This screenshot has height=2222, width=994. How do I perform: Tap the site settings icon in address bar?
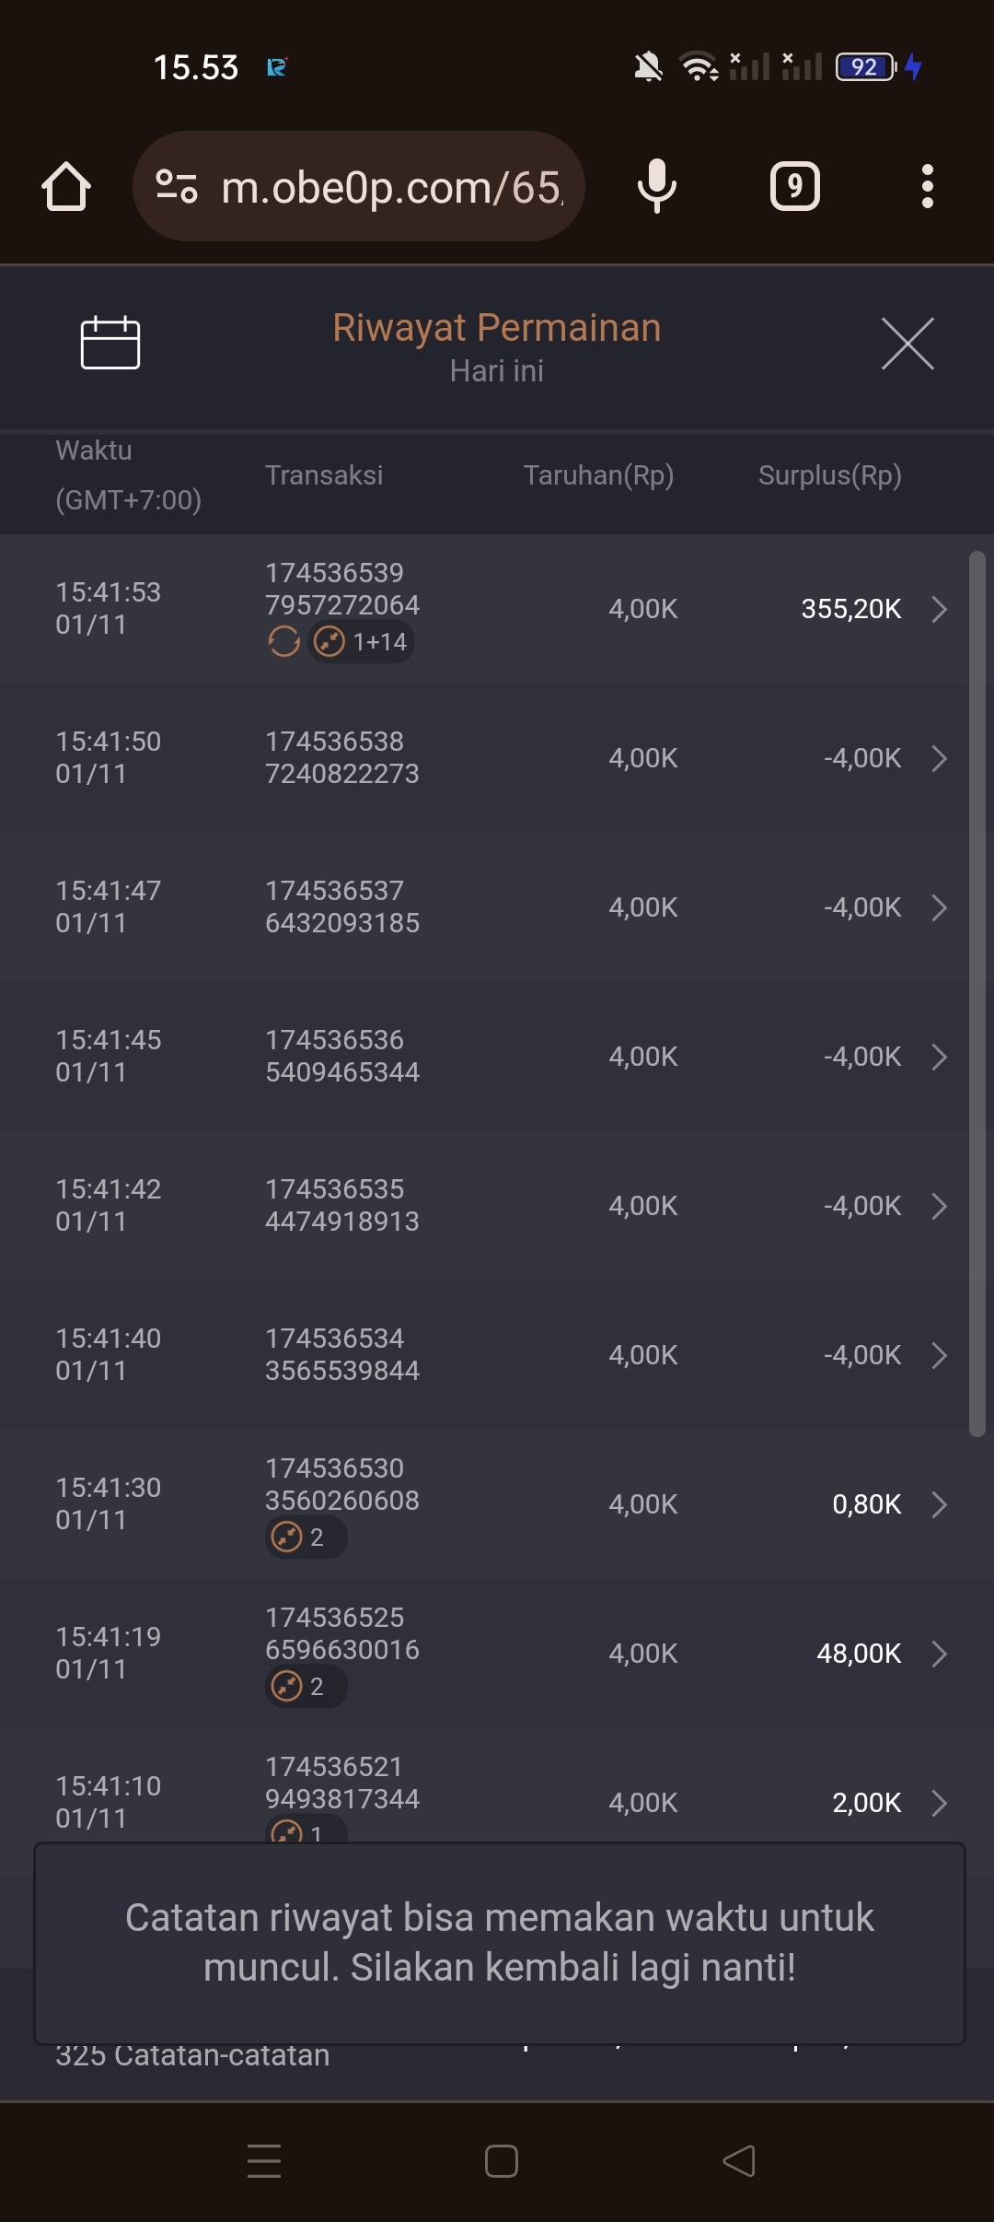176,186
